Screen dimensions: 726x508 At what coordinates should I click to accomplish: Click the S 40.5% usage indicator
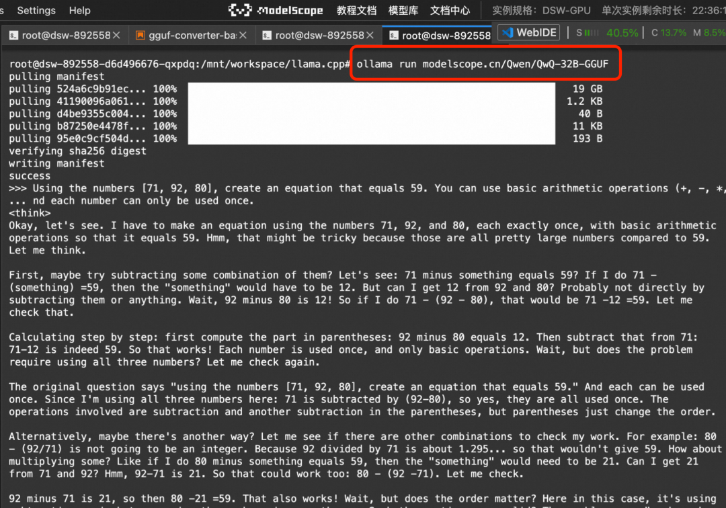pos(606,33)
